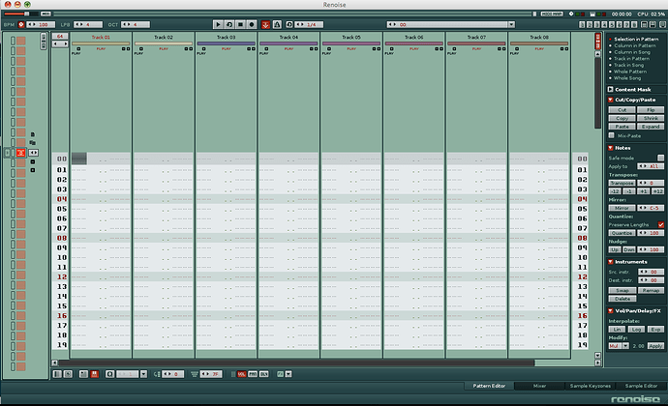Click the horizontal scrollbar below the pattern
The width and height of the screenshot is (668, 406).
click(x=296, y=363)
